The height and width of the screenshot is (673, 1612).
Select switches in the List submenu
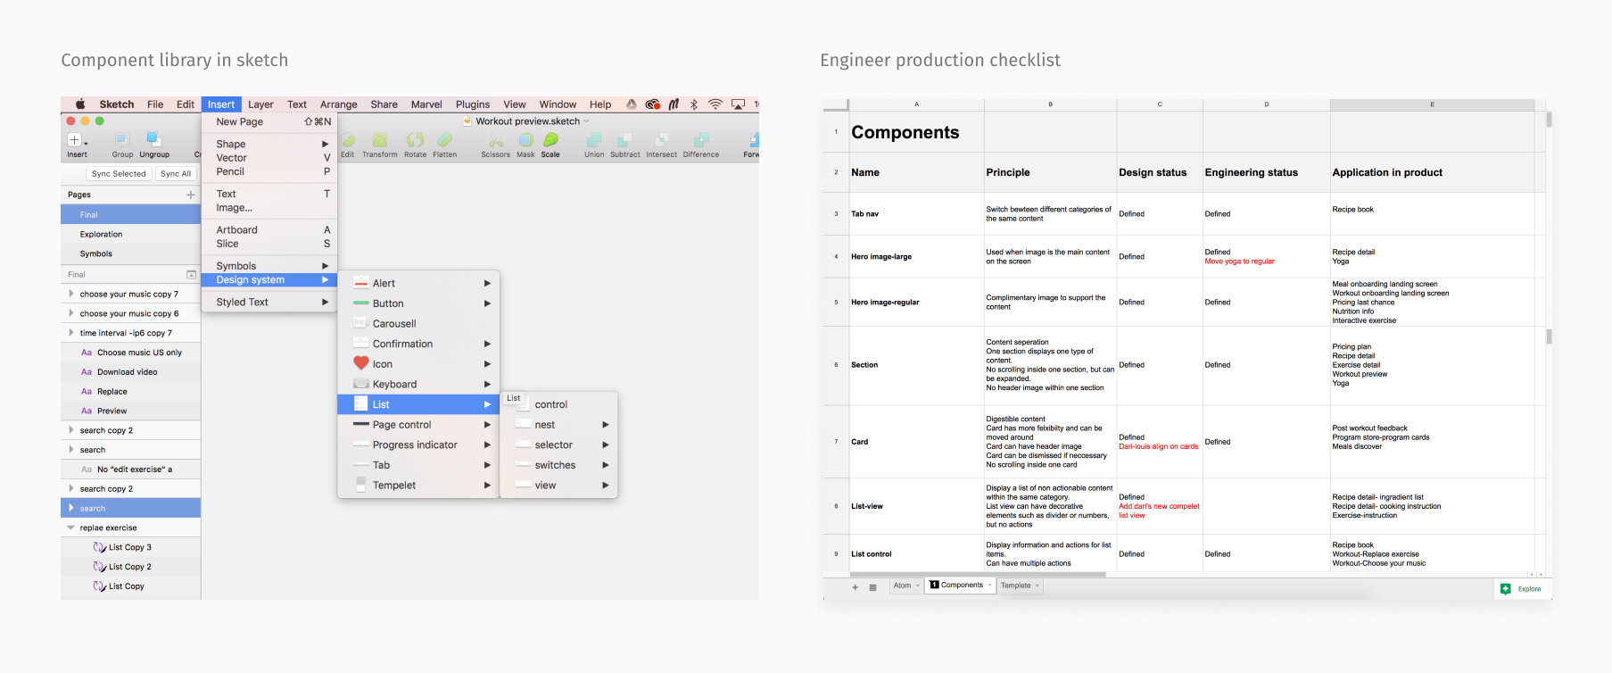555,465
